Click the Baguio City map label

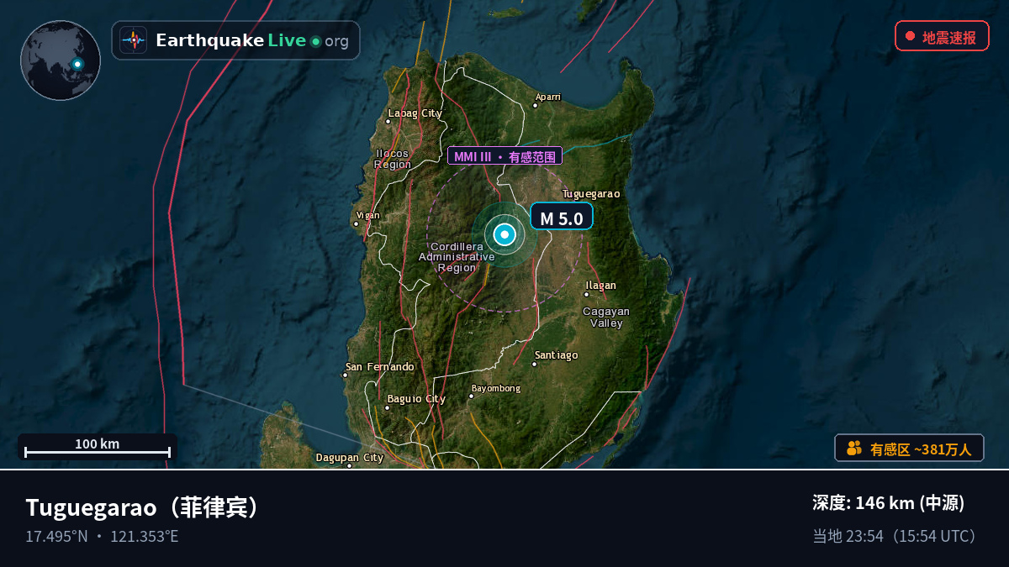[416, 399]
